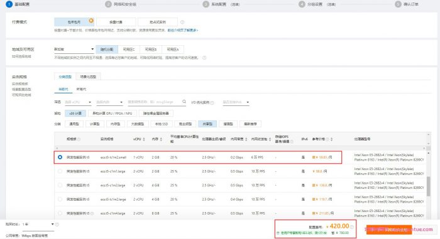The height and width of the screenshot is (239, 440).
Task: Select 弹性裸金属服务器 architecture
Action: coord(156,113)
